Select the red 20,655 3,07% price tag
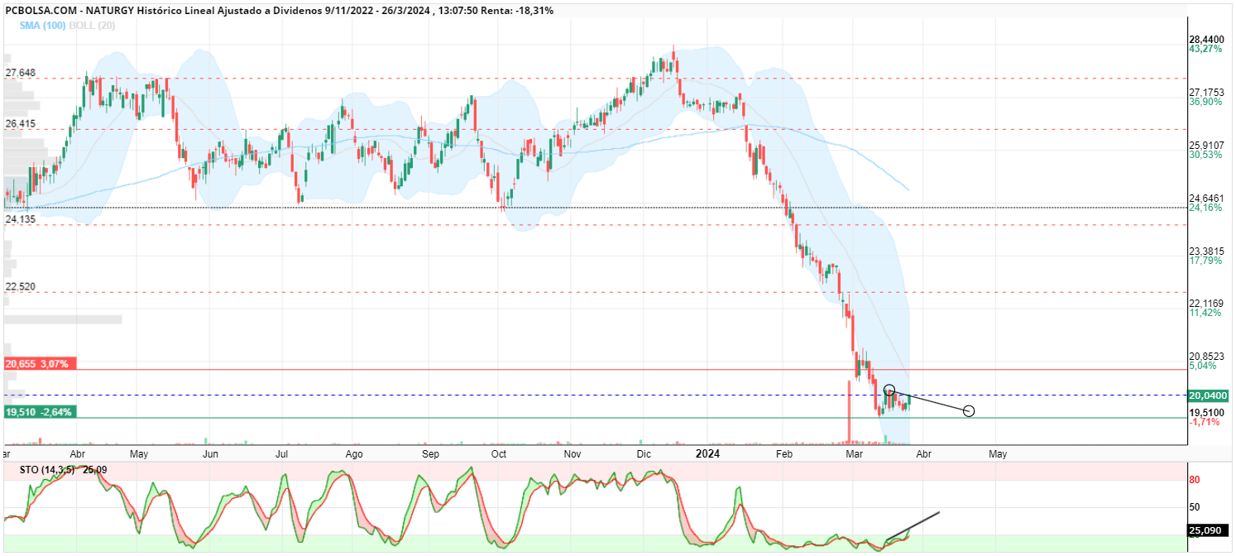 [x=40, y=363]
